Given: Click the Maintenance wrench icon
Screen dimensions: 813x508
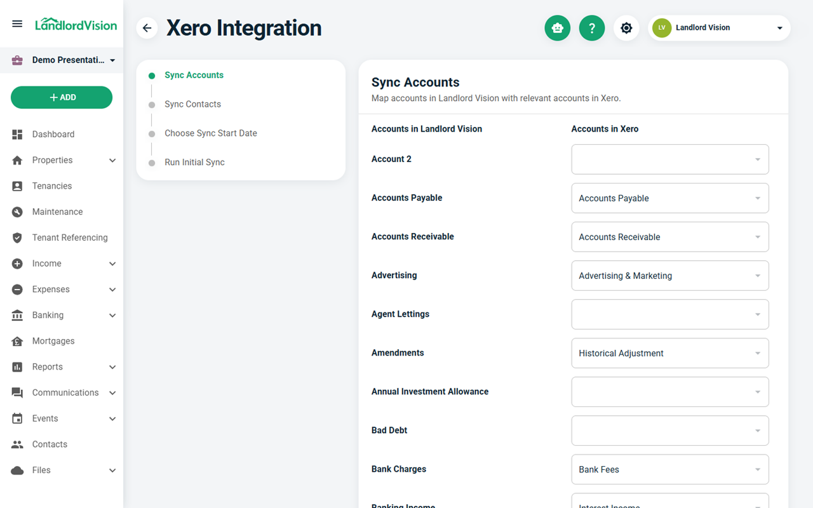Looking at the screenshot, I should coord(17,212).
